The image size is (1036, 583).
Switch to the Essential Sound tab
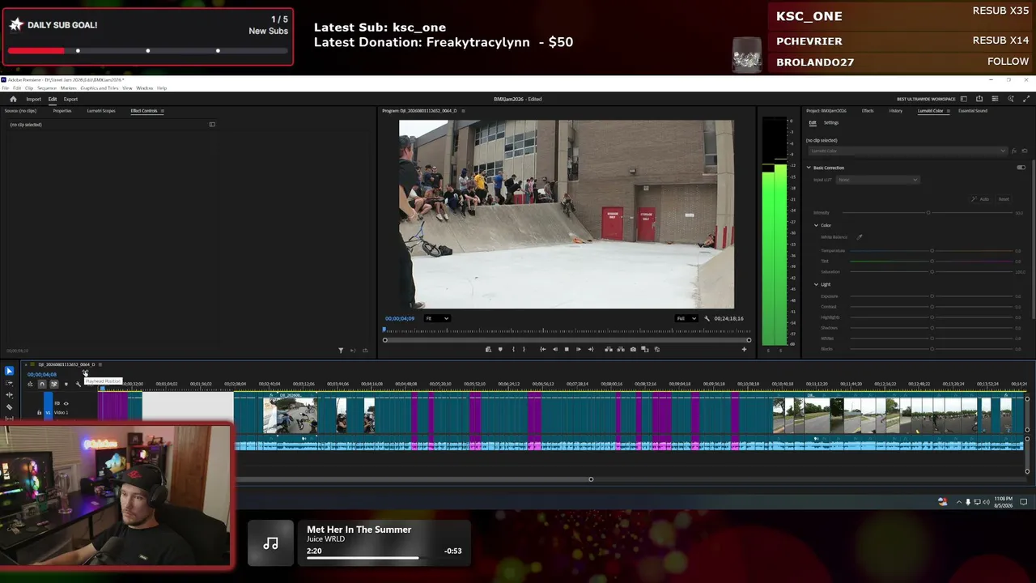pyautogui.click(x=973, y=111)
